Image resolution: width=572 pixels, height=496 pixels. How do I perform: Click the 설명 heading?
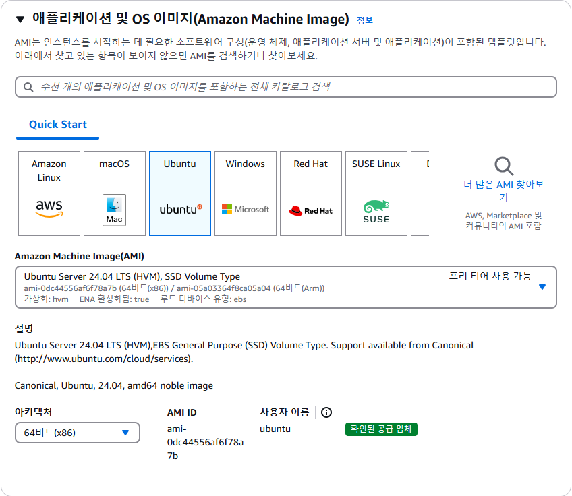24,329
